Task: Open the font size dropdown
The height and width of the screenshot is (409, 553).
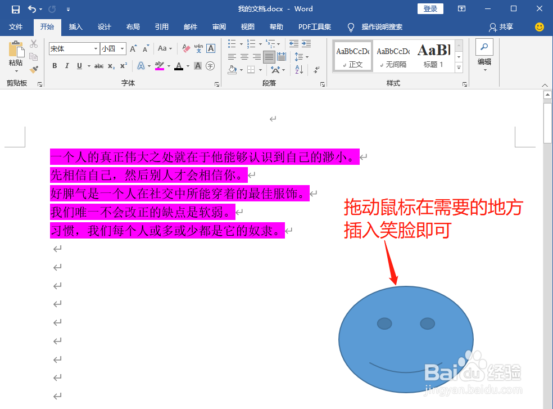Action: coord(121,48)
